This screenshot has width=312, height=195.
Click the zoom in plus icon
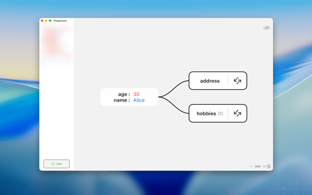264,167
